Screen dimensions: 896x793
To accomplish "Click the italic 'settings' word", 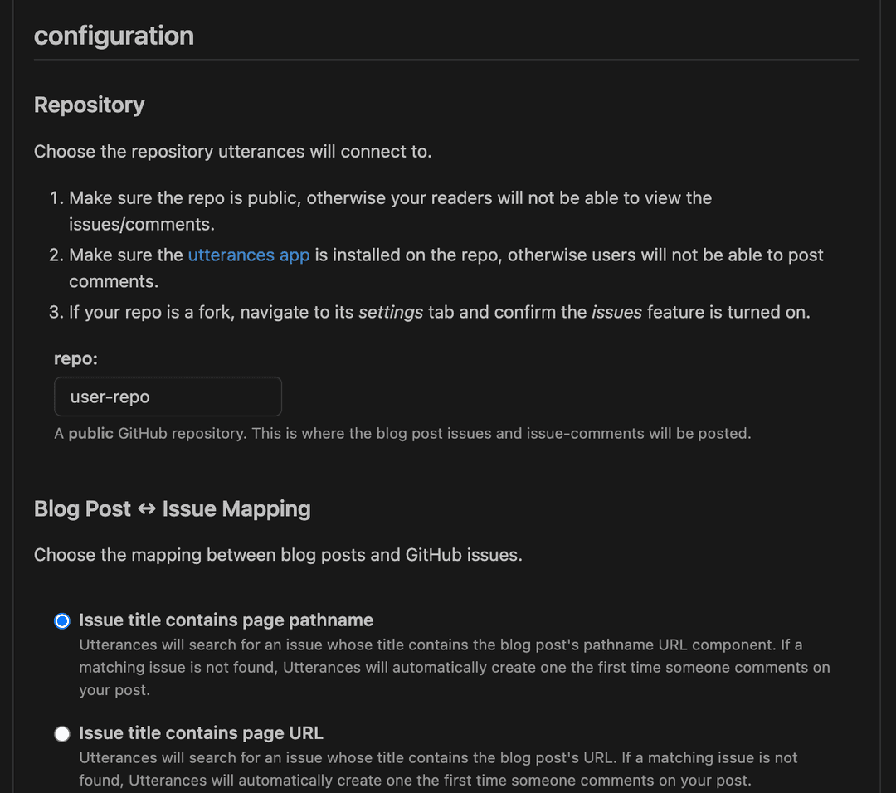I will (391, 313).
